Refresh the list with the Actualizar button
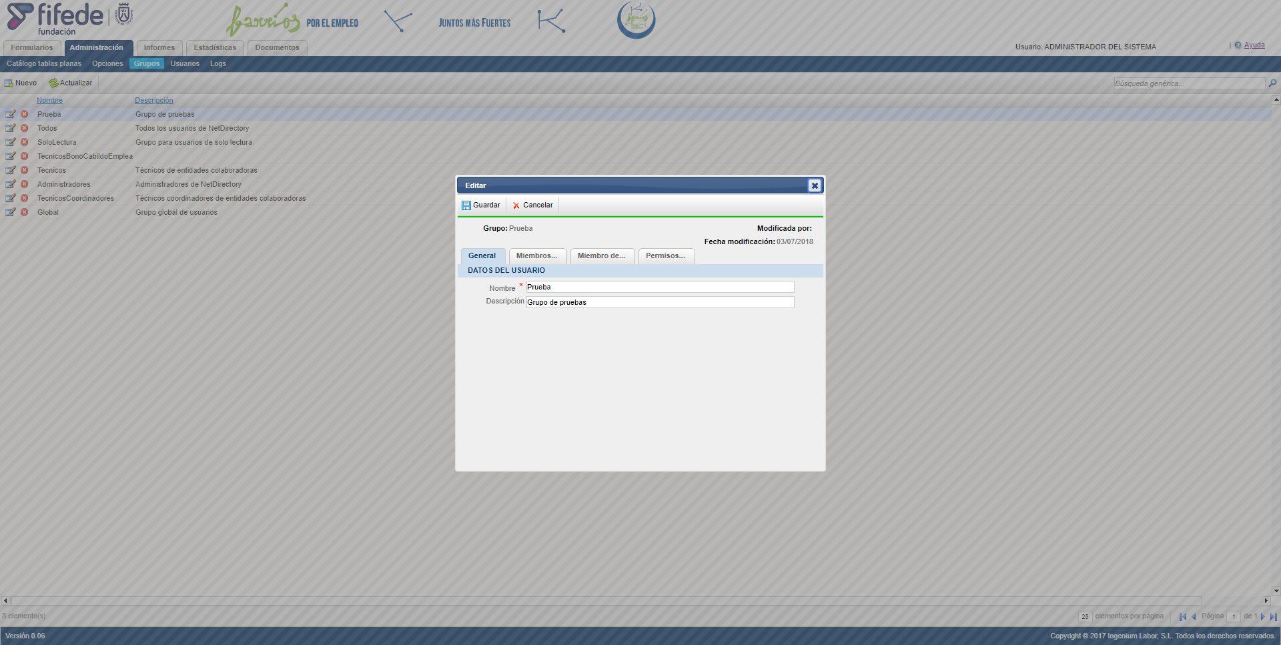 point(71,83)
